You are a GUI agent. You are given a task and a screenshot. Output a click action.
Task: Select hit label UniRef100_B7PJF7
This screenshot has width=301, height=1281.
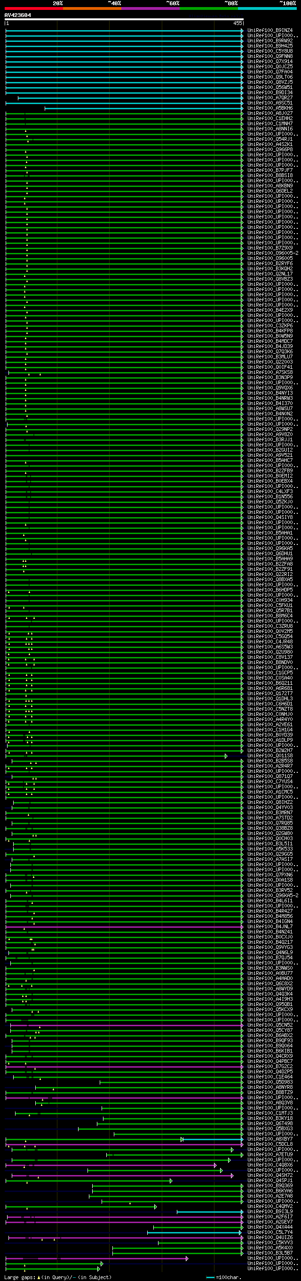(270, 170)
